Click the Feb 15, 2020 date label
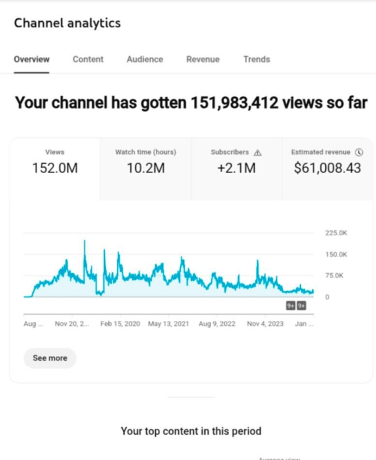376x460 pixels. (120, 324)
